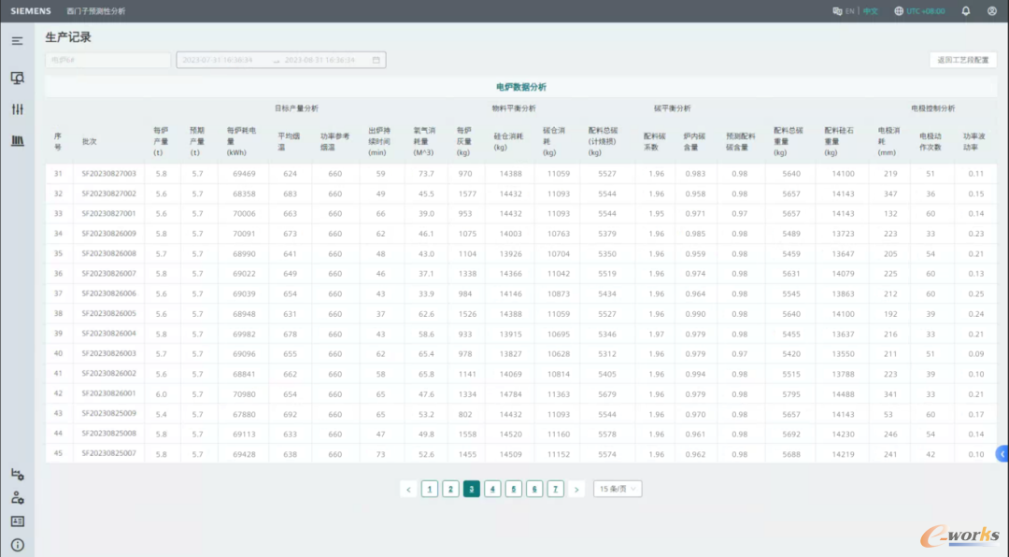Open the ID card sidebar icon
This screenshot has width=1009, height=557.
click(18, 521)
